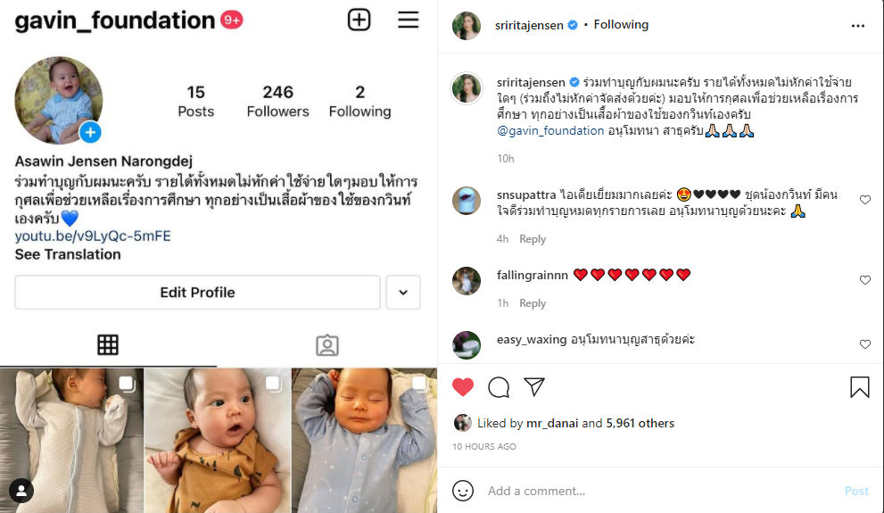Image resolution: width=884 pixels, height=513 pixels.
Task: Focus the Add a comment field
Action: (659, 491)
